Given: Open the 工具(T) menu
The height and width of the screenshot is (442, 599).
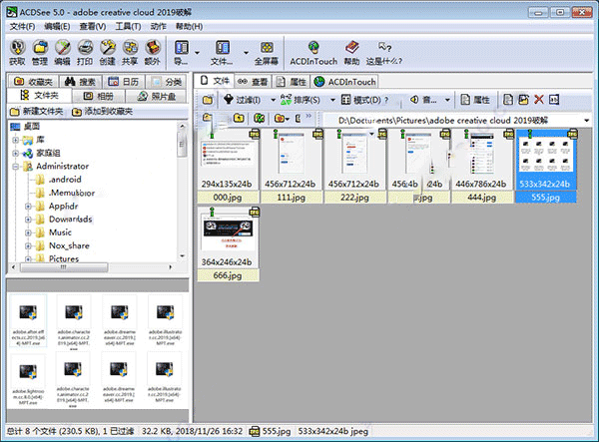Looking at the screenshot, I should (128, 25).
